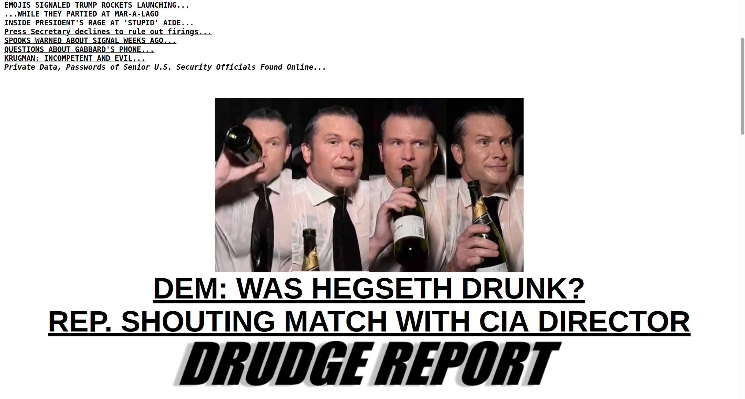The height and width of the screenshot is (399, 745).
Task: Click the word 'HEGSETH' in main headline
Action: [x=382, y=288]
